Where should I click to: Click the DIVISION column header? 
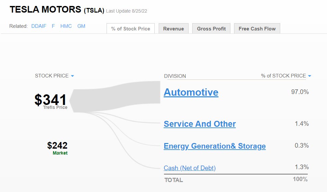(x=175, y=76)
